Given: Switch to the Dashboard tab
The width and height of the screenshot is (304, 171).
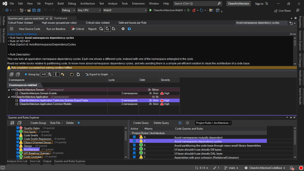Looking at the screenshot, I should coord(60,18).
